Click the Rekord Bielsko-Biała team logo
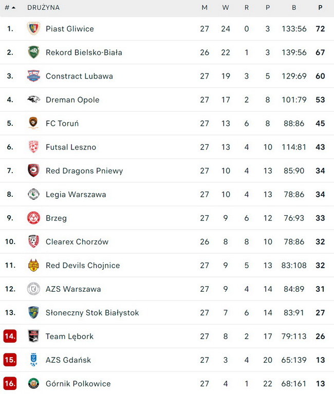 click(33, 52)
